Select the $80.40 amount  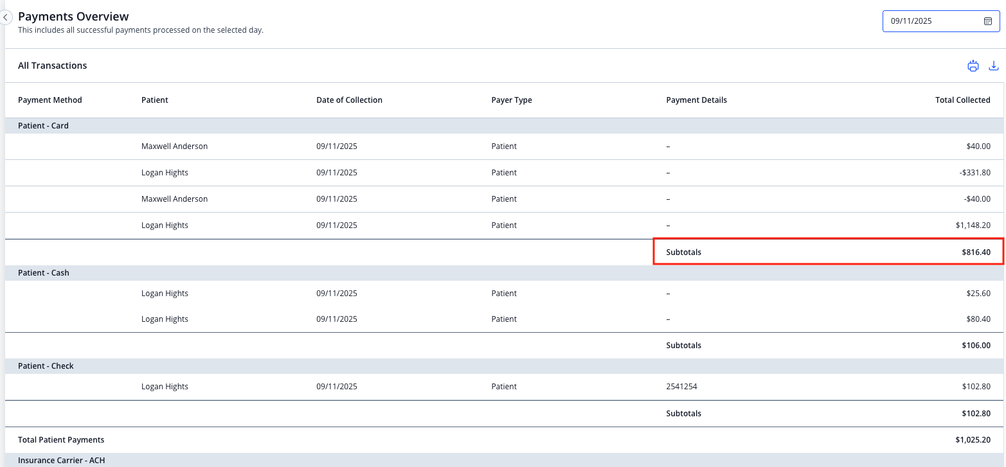point(978,319)
